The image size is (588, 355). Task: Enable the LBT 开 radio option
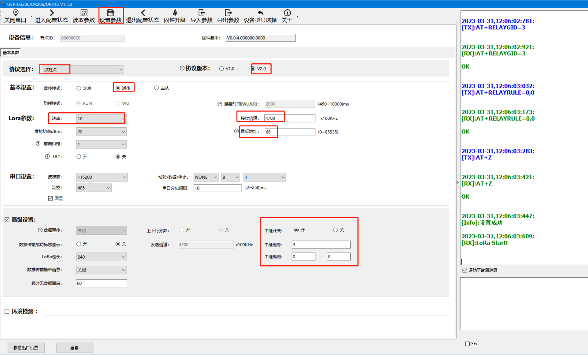(x=79, y=157)
